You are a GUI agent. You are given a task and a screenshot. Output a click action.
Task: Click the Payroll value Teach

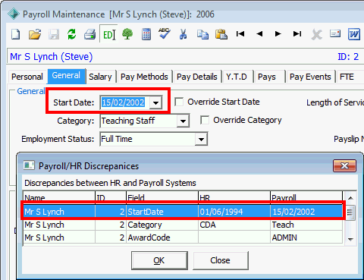283,225
